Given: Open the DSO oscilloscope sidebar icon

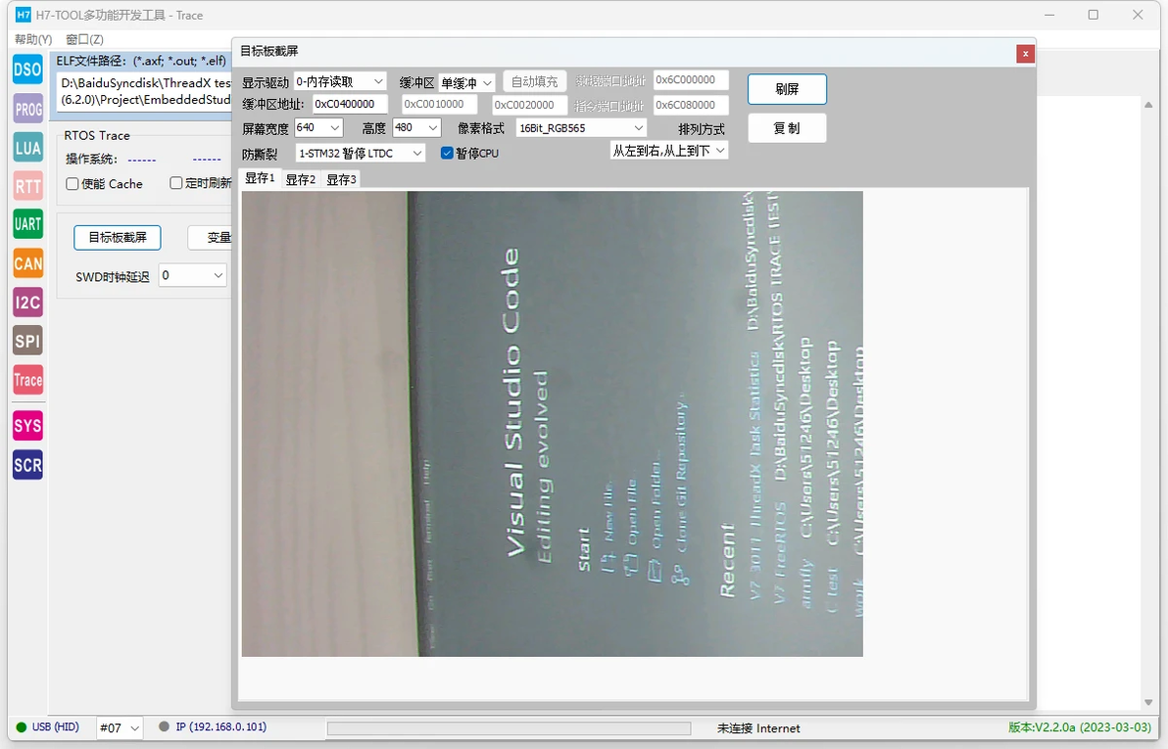Looking at the screenshot, I should [x=27, y=70].
